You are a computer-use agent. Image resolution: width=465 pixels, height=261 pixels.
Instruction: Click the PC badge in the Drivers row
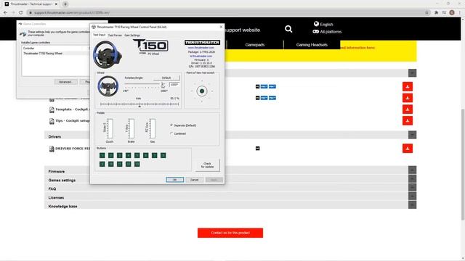pos(257,148)
